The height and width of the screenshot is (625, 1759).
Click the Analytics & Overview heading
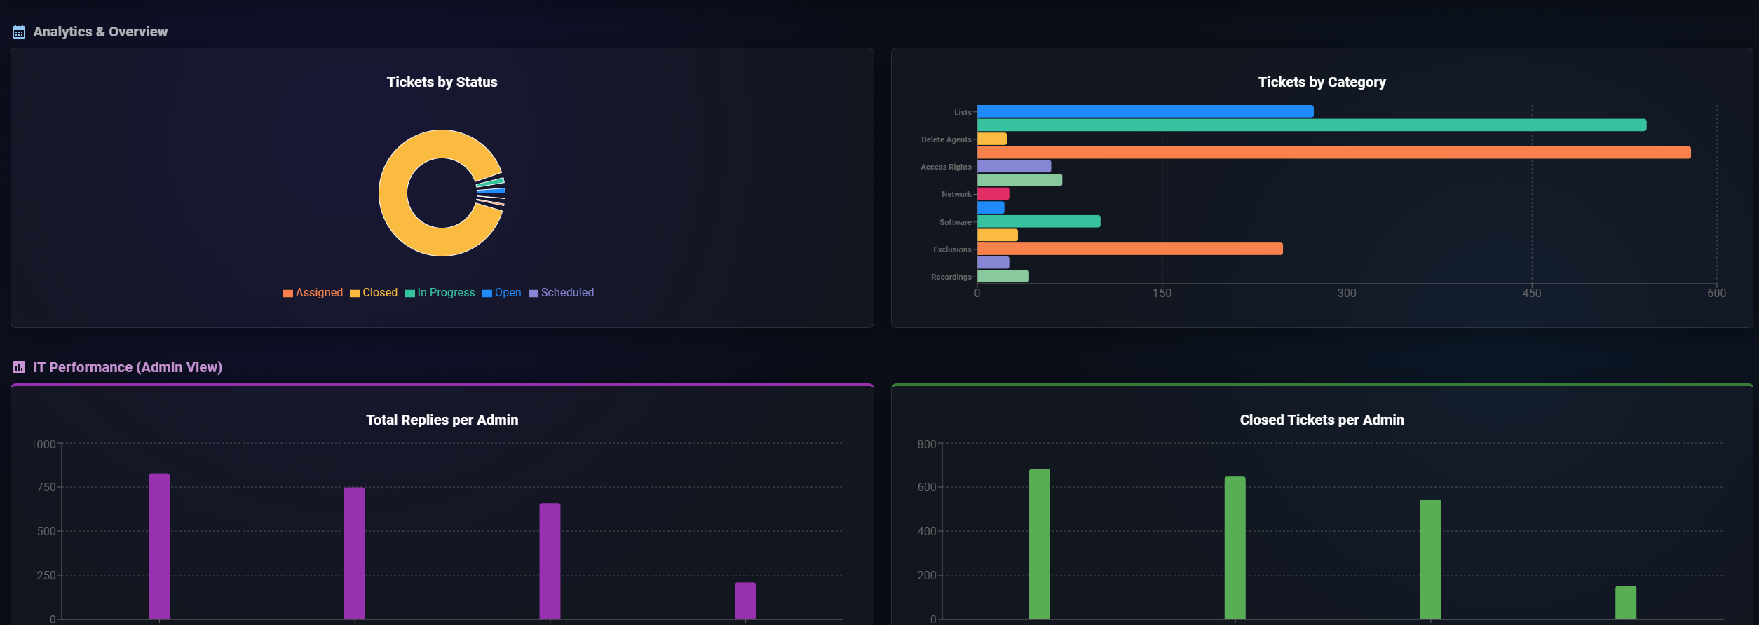pyautogui.click(x=100, y=32)
